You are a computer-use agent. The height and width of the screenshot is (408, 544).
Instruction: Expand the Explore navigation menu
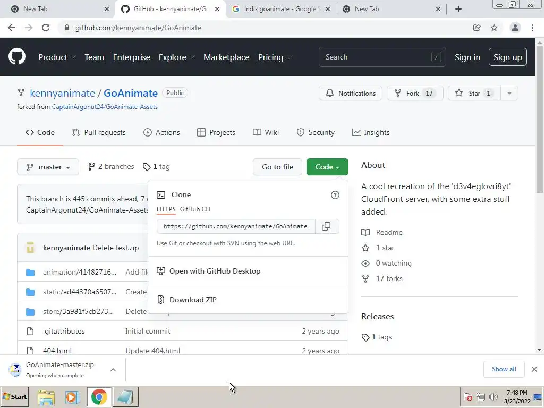pyautogui.click(x=176, y=57)
